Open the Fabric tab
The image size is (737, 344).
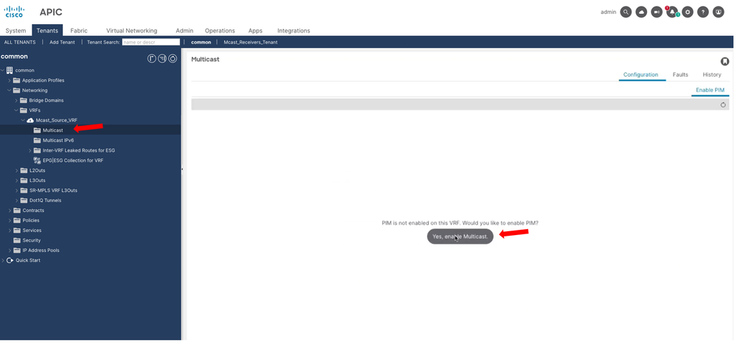click(79, 30)
